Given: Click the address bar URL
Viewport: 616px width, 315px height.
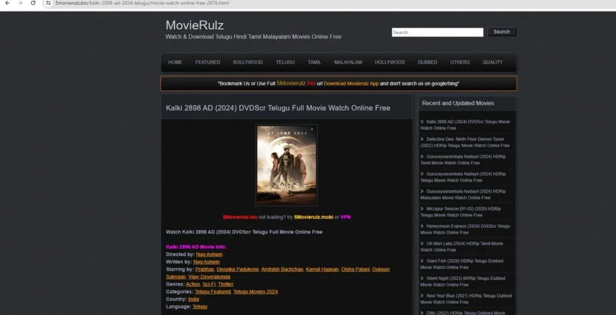Looking at the screenshot, I should click(x=142, y=3).
